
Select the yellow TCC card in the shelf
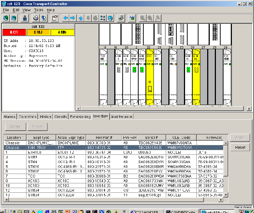tap(149, 77)
